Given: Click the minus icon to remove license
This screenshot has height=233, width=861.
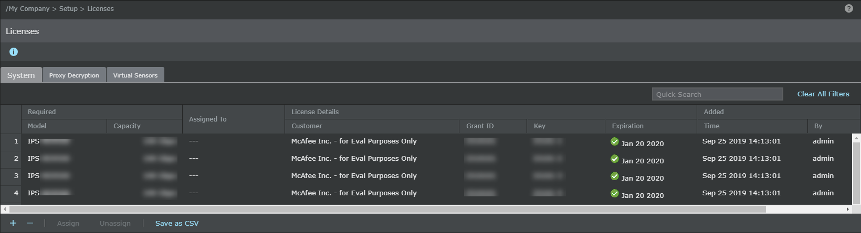Looking at the screenshot, I should (30, 223).
